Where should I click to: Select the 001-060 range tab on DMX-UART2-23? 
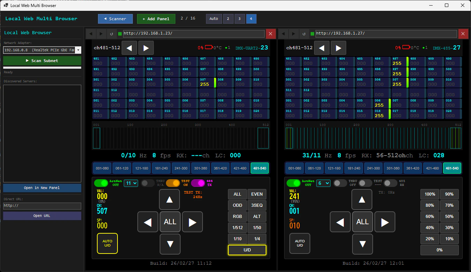[102, 168]
